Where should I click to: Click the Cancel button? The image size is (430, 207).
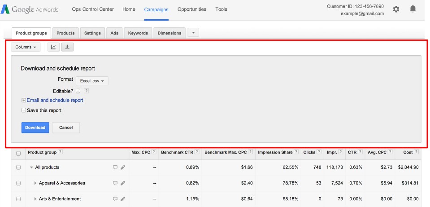[66, 128]
